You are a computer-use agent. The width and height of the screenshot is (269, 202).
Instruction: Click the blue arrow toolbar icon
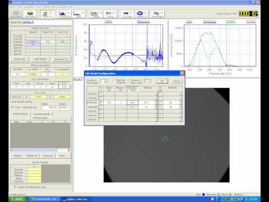(127, 14)
